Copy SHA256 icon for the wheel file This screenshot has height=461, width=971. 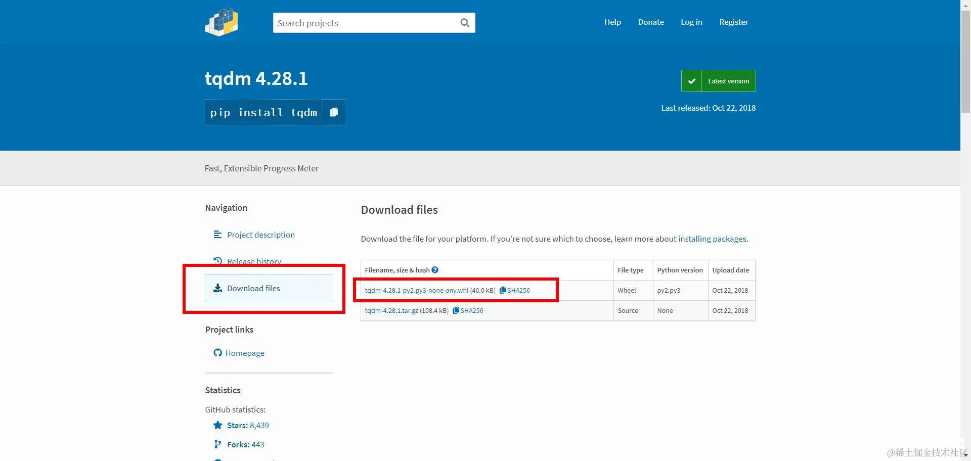[x=503, y=290]
